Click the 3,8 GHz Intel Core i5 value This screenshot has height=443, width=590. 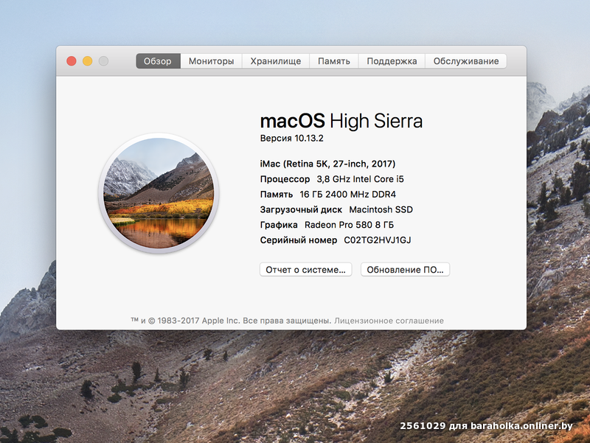coord(360,179)
